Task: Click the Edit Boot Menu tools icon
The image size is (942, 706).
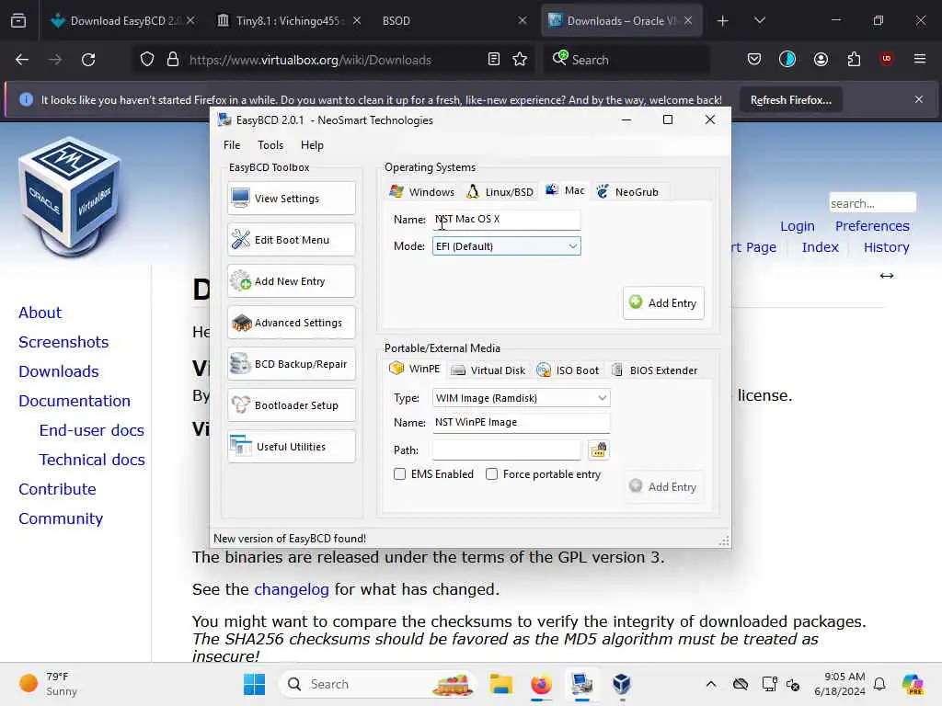Action: pos(240,239)
